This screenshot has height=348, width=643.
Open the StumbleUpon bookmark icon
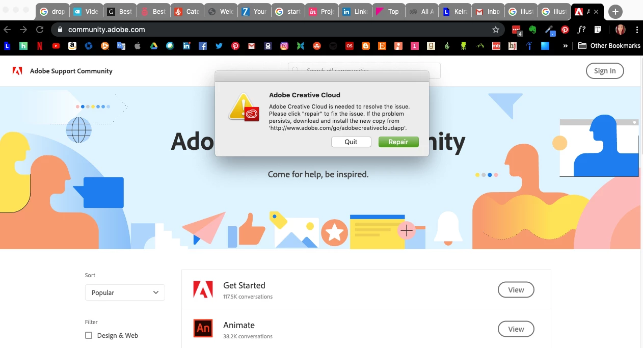pyautogui.click(x=317, y=46)
